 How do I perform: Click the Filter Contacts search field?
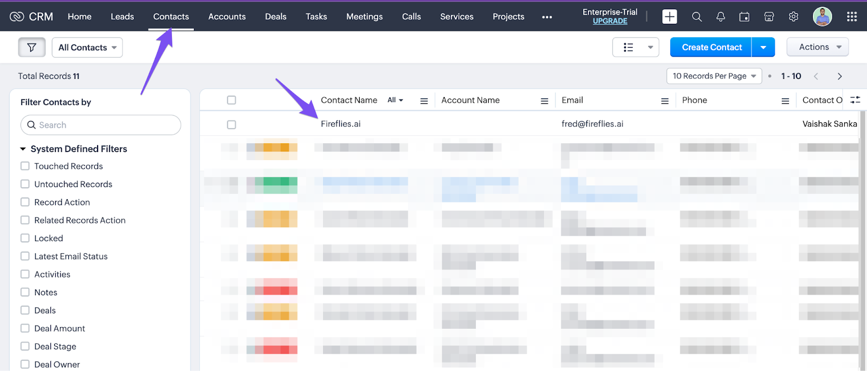101,125
